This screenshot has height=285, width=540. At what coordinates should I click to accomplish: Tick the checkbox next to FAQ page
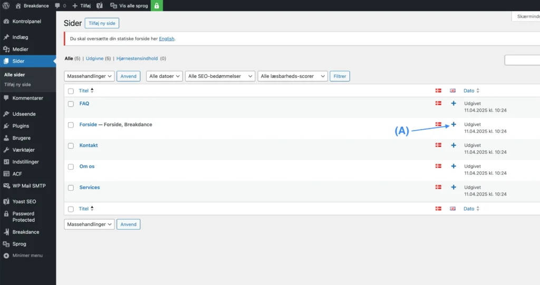pos(71,104)
